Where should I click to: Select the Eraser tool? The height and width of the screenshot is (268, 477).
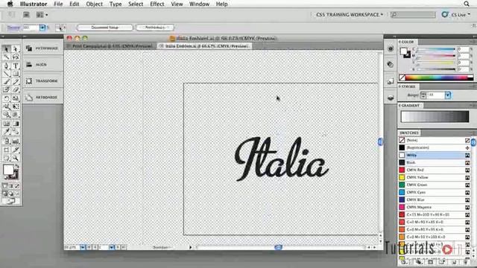pyautogui.click(x=16, y=89)
